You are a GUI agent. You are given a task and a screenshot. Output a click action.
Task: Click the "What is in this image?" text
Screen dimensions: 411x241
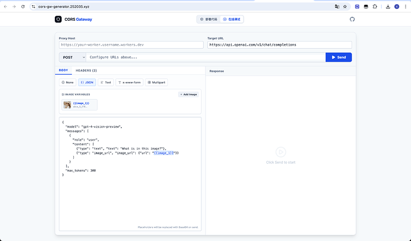142,148
